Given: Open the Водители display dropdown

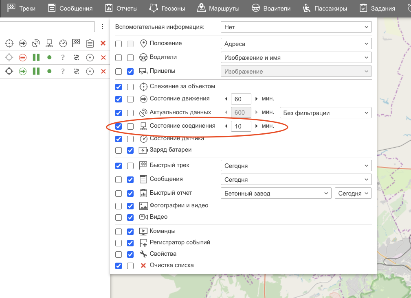Looking at the screenshot, I should coord(296,58).
